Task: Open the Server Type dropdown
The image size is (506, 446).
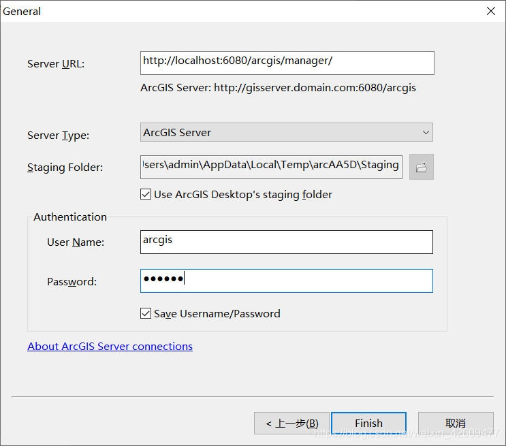Action: 287,132
